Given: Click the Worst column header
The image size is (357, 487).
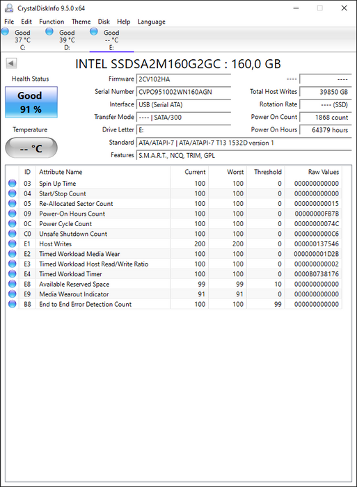Looking at the screenshot, I should (228, 172).
